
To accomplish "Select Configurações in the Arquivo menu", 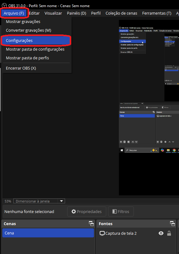I will tap(36, 40).
